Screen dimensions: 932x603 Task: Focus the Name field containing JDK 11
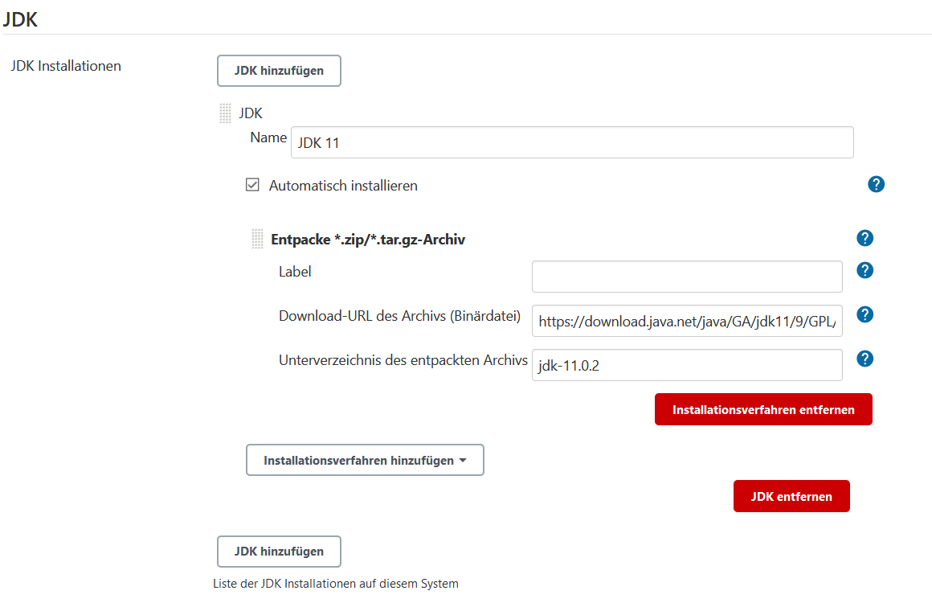[571, 143]
